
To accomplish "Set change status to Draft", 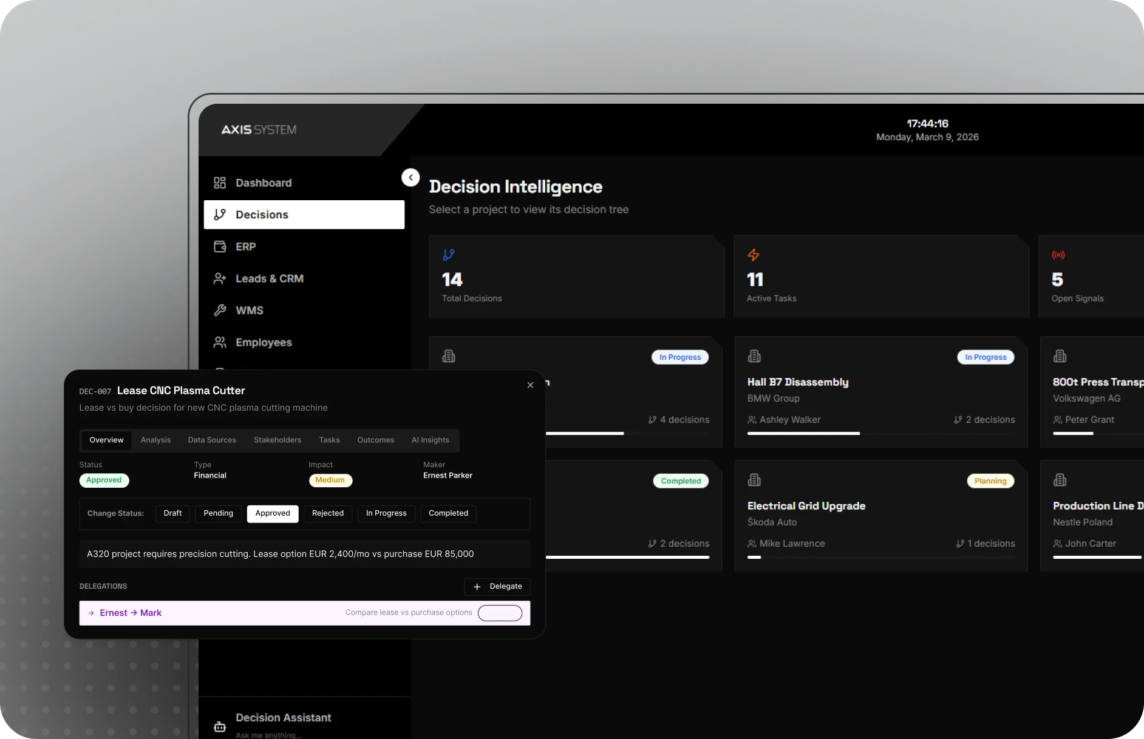I will pos(172,513).
